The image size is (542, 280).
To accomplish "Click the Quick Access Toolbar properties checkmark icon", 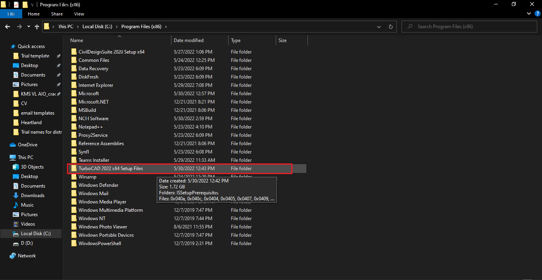I will [x=16, y=5].
